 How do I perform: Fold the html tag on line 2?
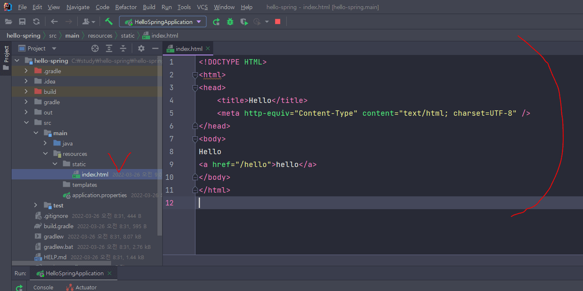tap(195, 75)
